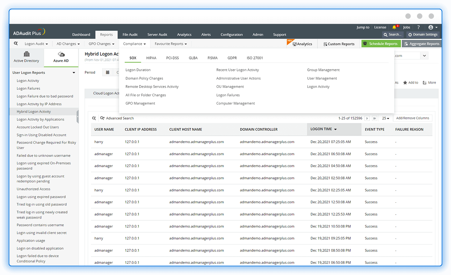Collapse the left sidebar panel handle
This screenshot has width=451, height=275.
coord(78,117)
